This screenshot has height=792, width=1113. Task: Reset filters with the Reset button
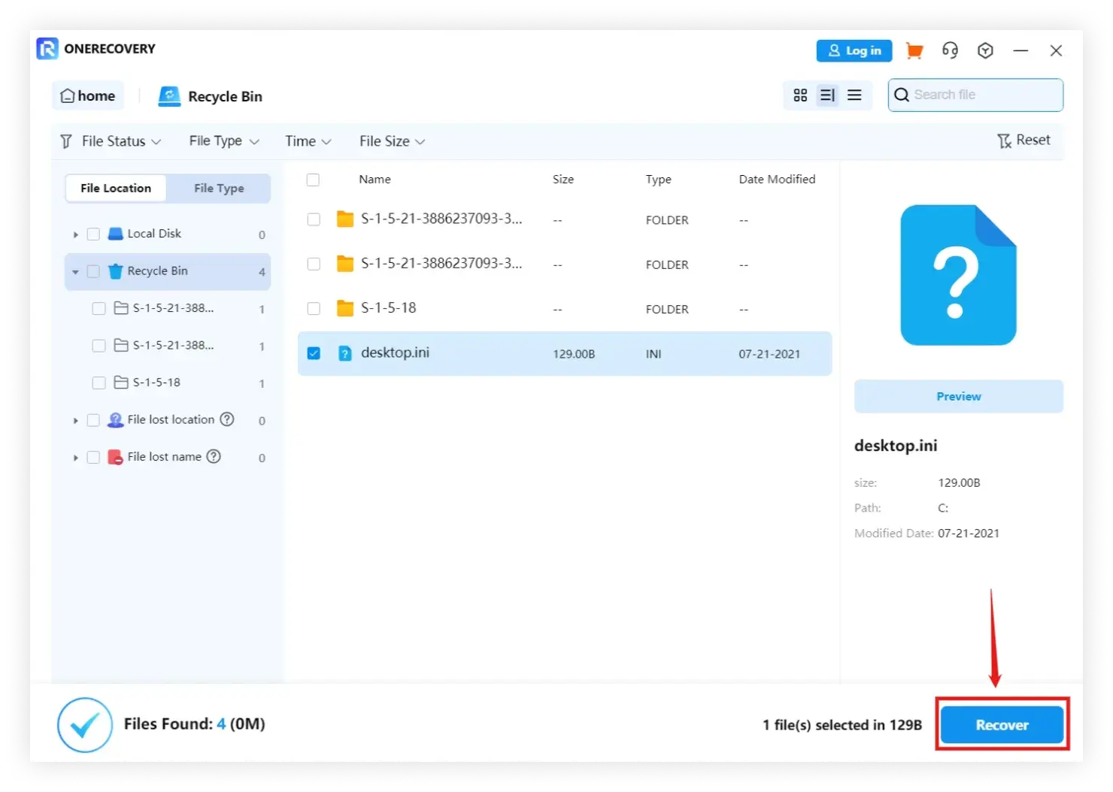(x=1024, y=141)
